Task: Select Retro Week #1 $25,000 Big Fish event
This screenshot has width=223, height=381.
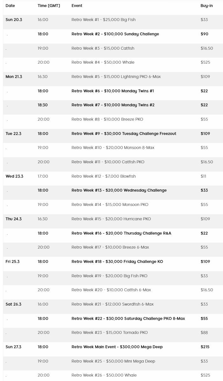Action: (x=103, y=20)
